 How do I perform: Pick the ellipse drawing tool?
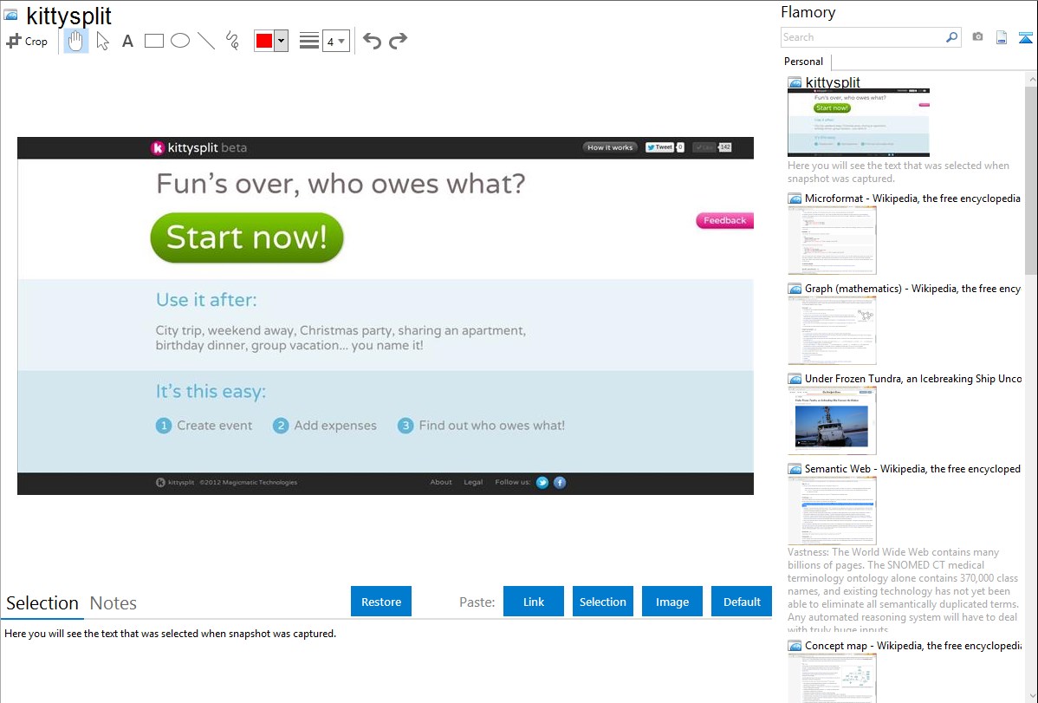point(180,41)
